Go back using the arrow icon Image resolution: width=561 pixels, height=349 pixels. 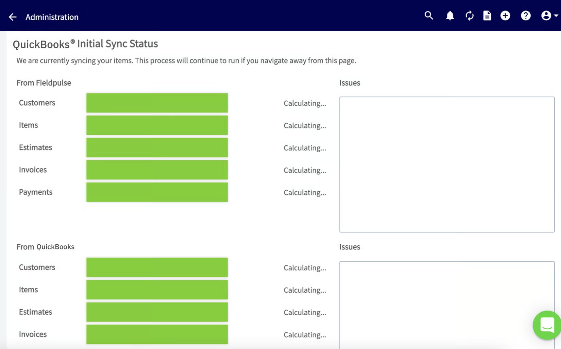pyautogui.click(x=13, y=17)
